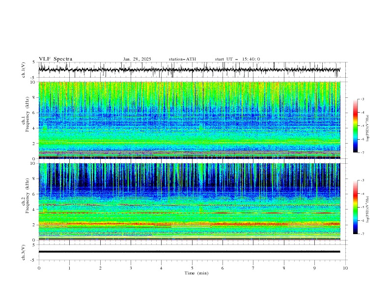Click time axis tick label "5"
The height and width of the screenshot is (301, 389).
(192, 268)
